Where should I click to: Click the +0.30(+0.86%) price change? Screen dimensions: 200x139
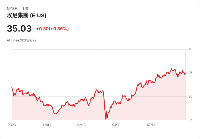click(x=52, y=29)
